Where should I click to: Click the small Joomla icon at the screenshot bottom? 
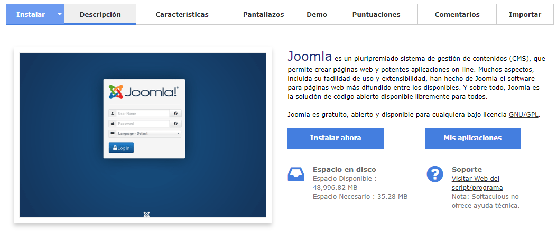point(146,214)
